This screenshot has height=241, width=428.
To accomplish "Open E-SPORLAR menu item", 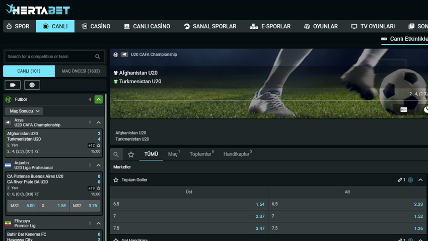I will pos(270,26).
